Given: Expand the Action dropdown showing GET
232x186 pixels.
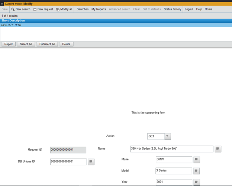Looking at the screenshot, I should click(x=167, y=136).
